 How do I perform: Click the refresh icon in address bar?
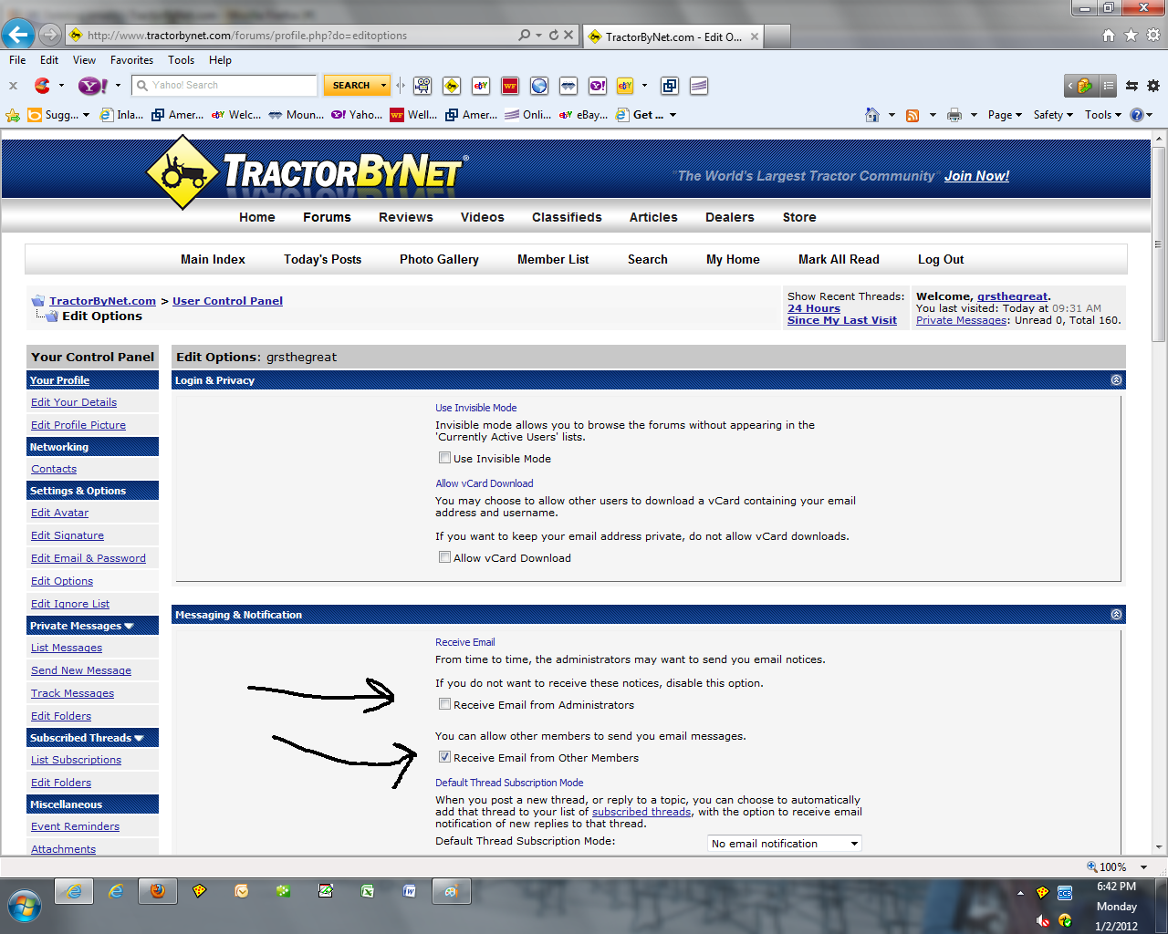553,35
